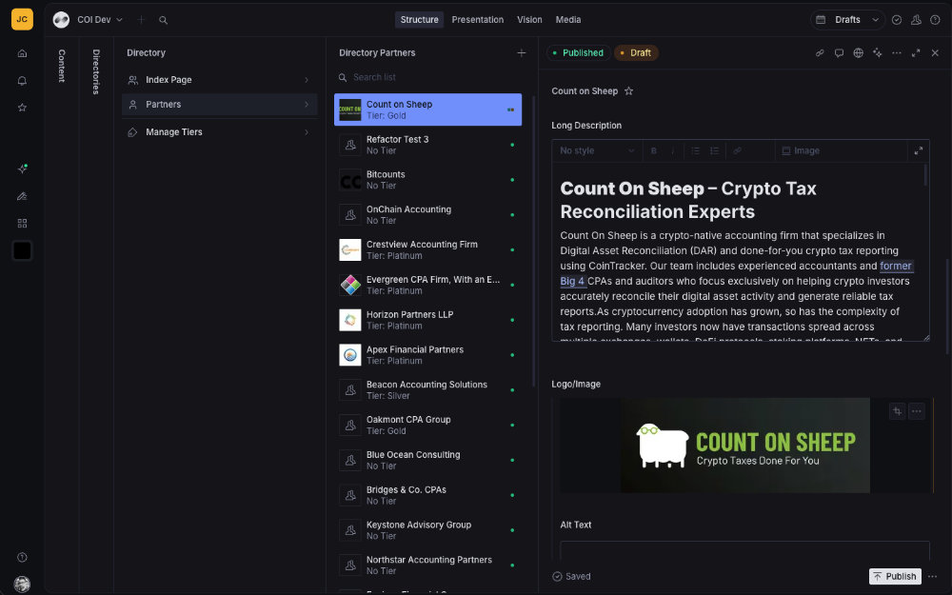Open the home icon in left sidebar

tap(23, 53)
